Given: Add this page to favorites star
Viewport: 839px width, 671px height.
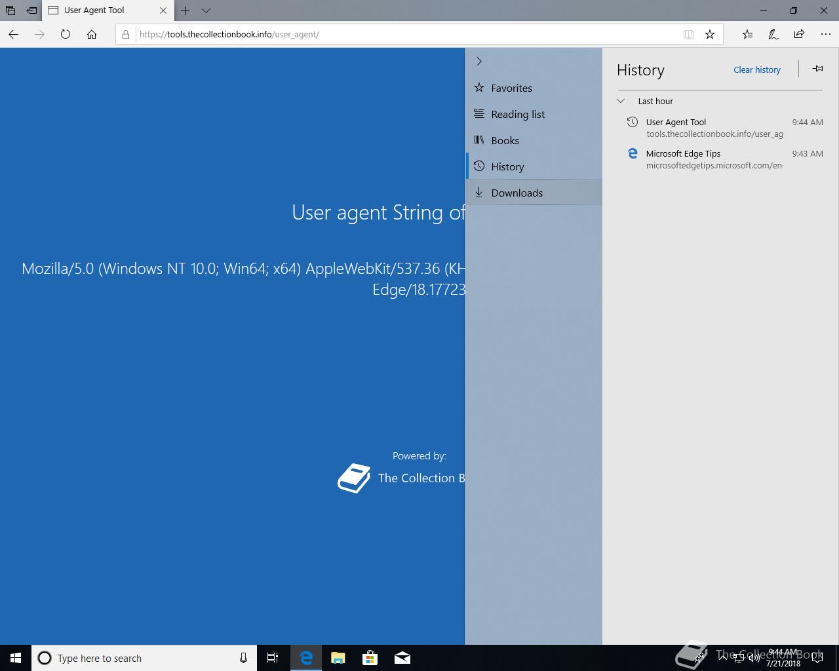Looking at the screenshot, I should [710, 34].
